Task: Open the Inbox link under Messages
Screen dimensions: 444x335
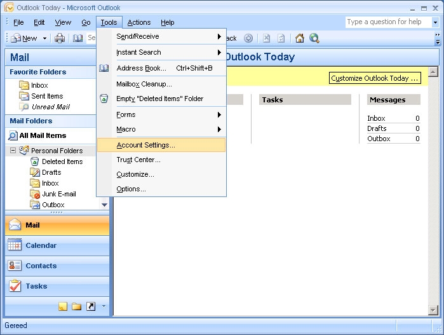Action: (376, 118)
